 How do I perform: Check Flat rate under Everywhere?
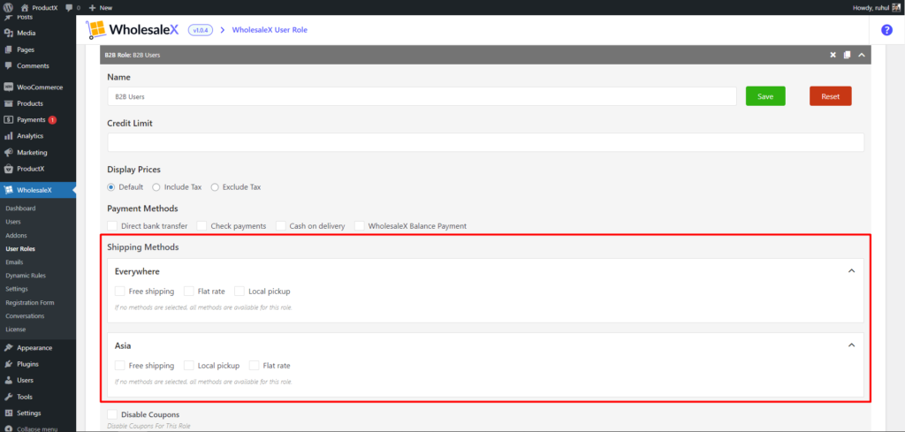click(x=189, y=291)
